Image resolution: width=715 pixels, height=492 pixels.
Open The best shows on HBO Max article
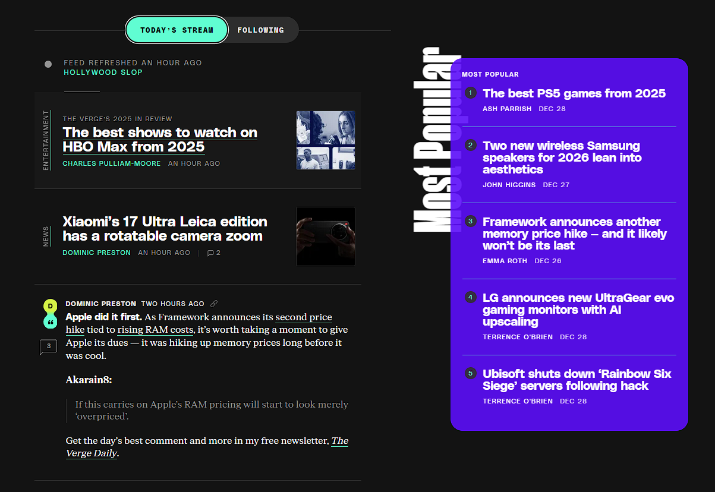(x=160, y=140)
